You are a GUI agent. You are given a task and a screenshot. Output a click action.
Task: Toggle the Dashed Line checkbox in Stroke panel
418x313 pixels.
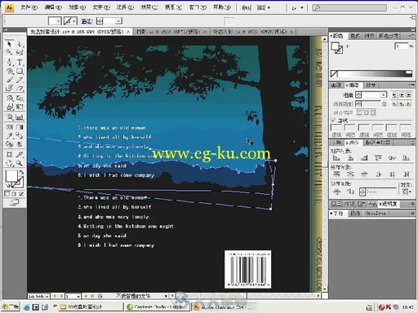click(333, 120)
